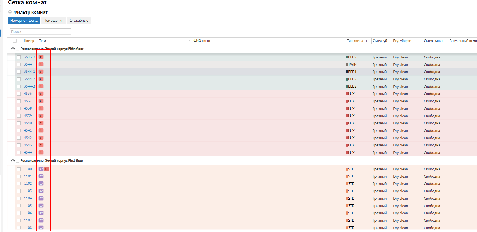Click the K2 tag on room 1107
477x232 pixels.
coord(41,220)
